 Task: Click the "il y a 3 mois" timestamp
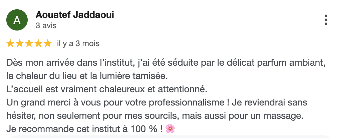coord(78,43)
